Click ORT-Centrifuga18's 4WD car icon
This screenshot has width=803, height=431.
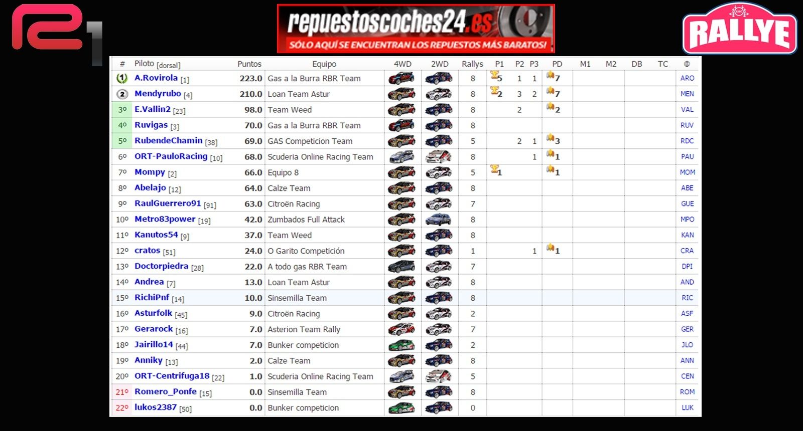pos(401,376)
